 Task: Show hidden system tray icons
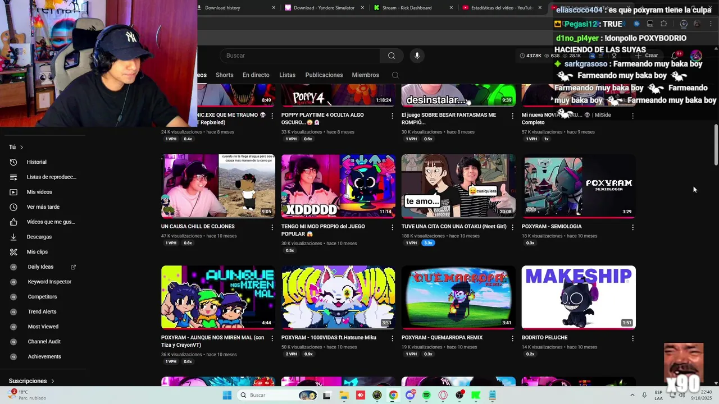pyautogui.click(x=632, y=395)
